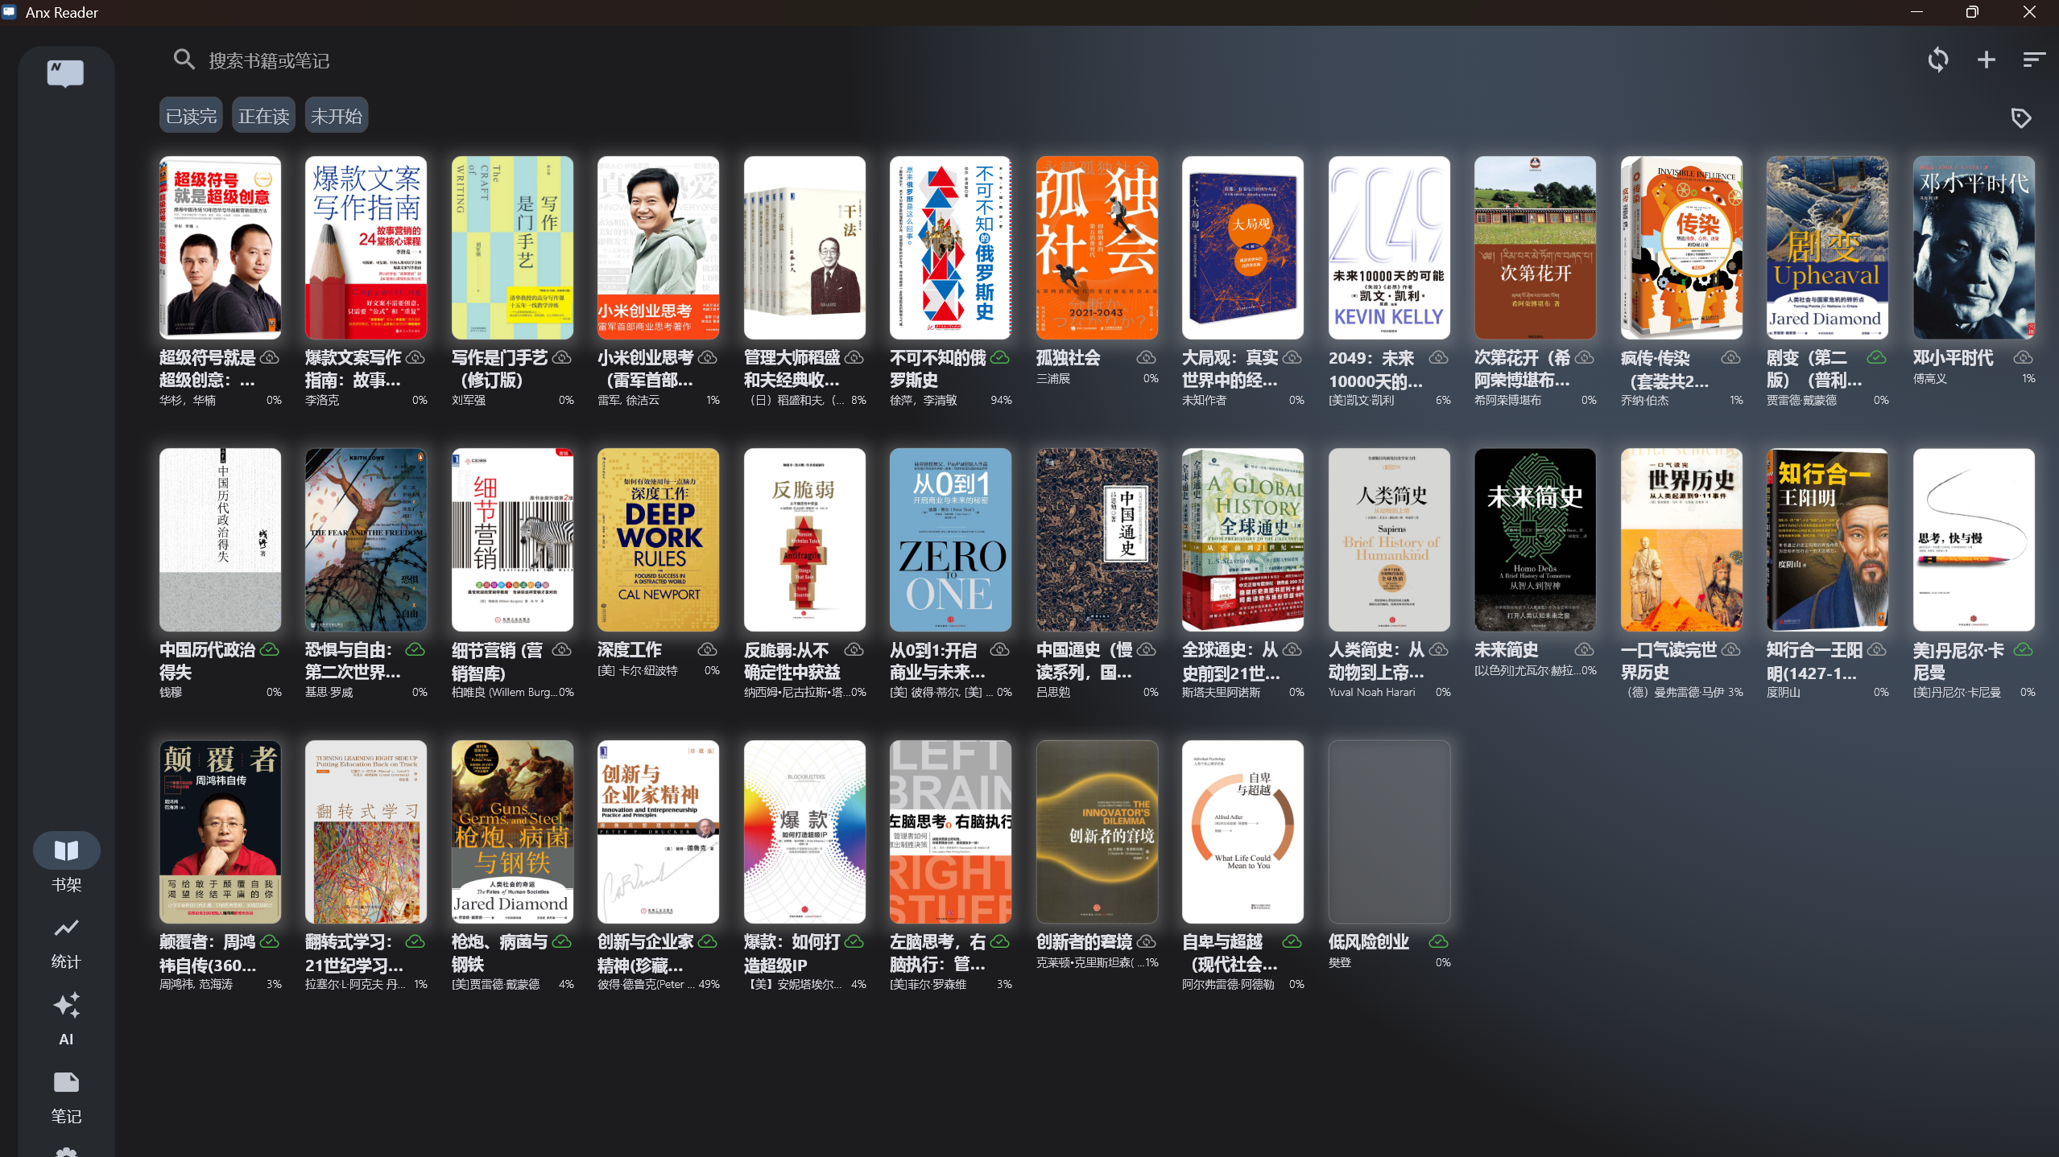Open the 知行合一王阳明 book cover
The width and height of the screenshot is (2059, 1157).
tap(1828, 540)
